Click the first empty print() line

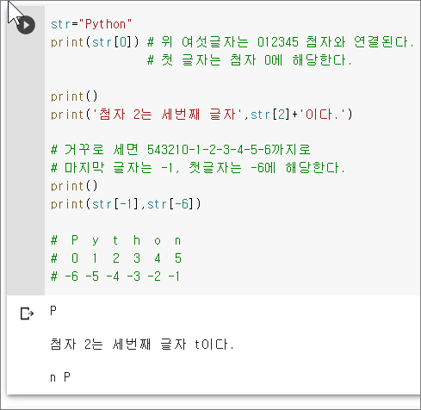[x=74, y=96]
